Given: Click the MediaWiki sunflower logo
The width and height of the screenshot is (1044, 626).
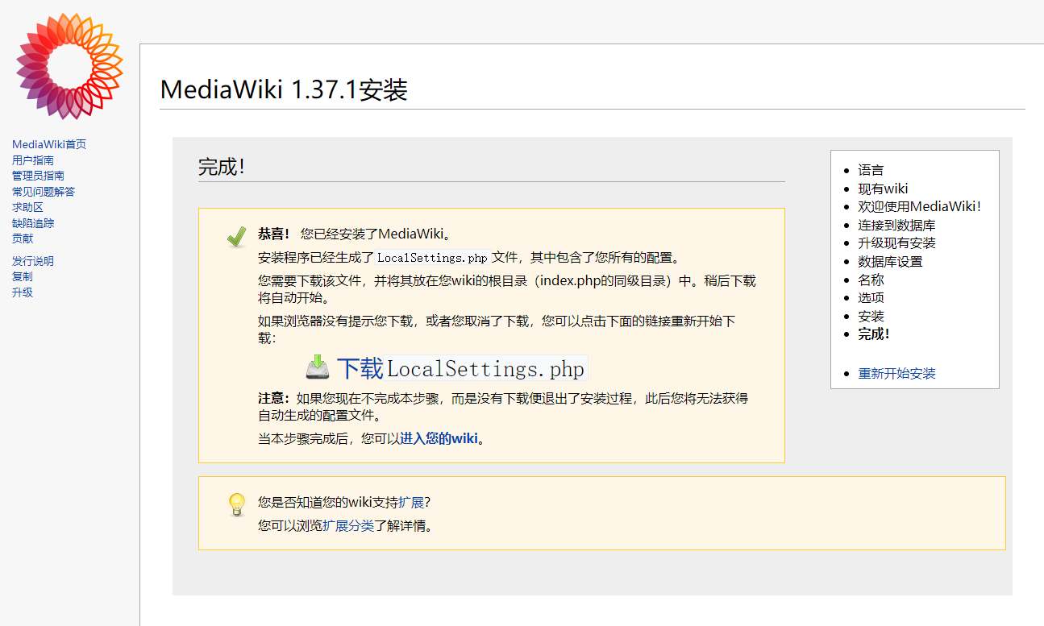Looking at the screenshot, I should tap(69, 67).
